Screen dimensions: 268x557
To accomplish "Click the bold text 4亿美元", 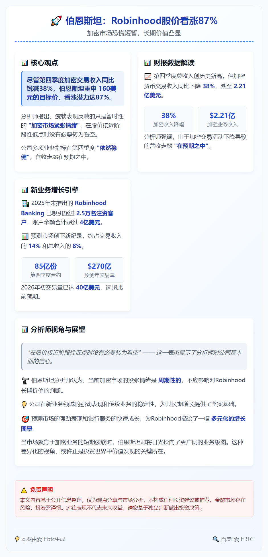I will (90, 222).
